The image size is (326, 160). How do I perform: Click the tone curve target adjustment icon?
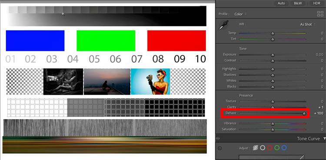tap(220, 148)
